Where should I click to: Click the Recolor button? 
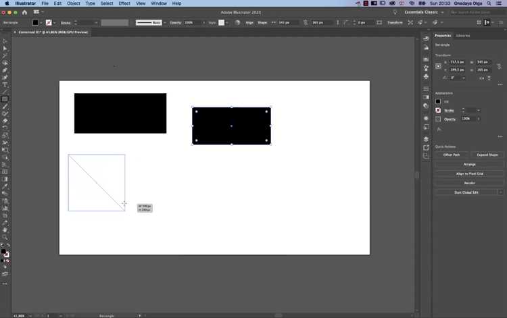(470, 183)
